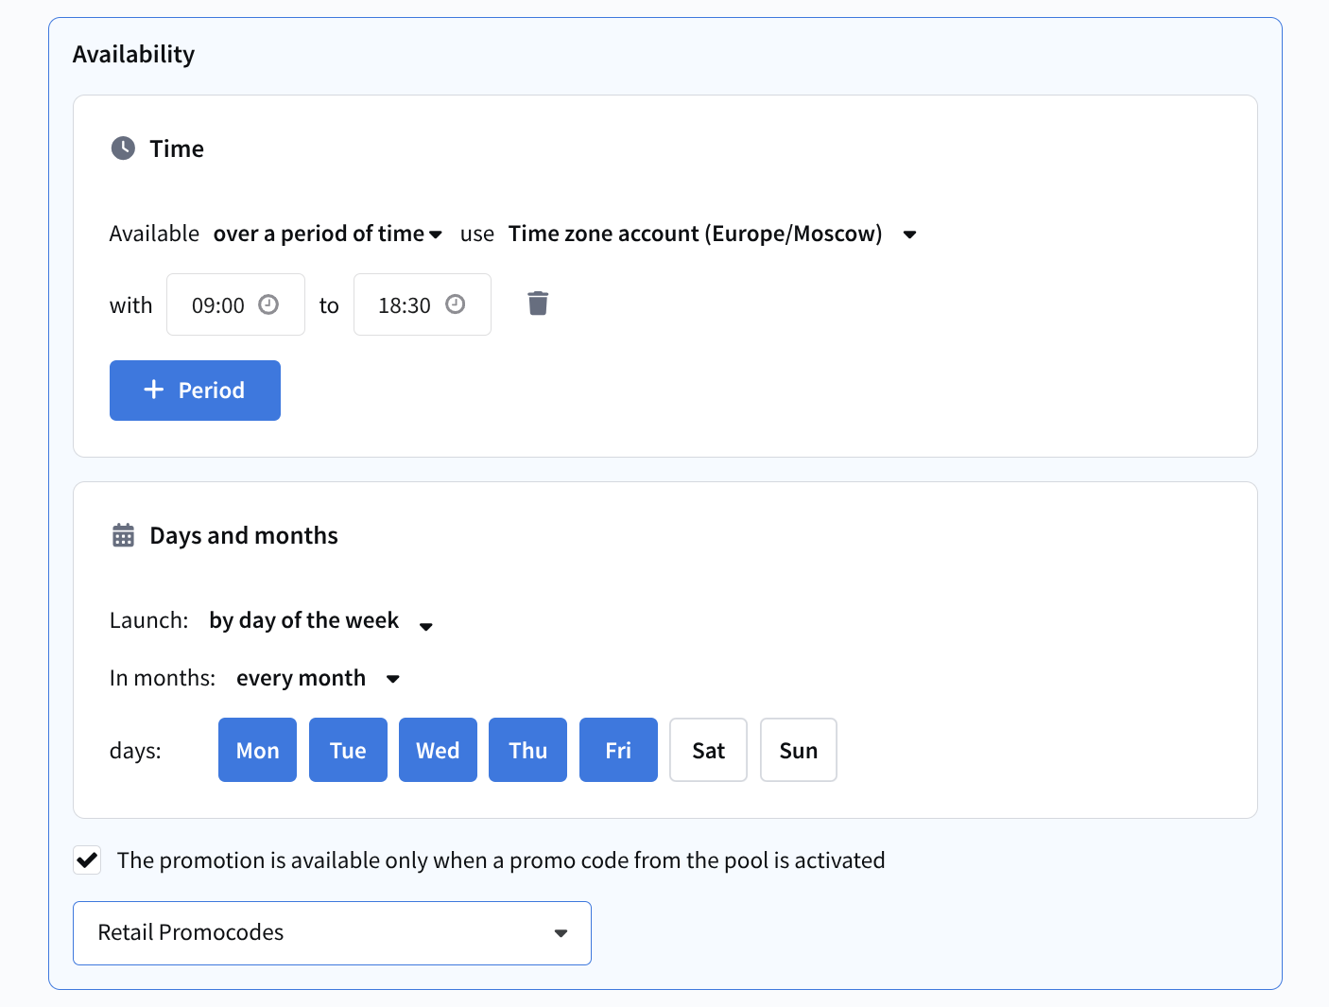Viewport: 1329px width, 1007px height.
Task: Toggle off Fri button
Action: 618,750
